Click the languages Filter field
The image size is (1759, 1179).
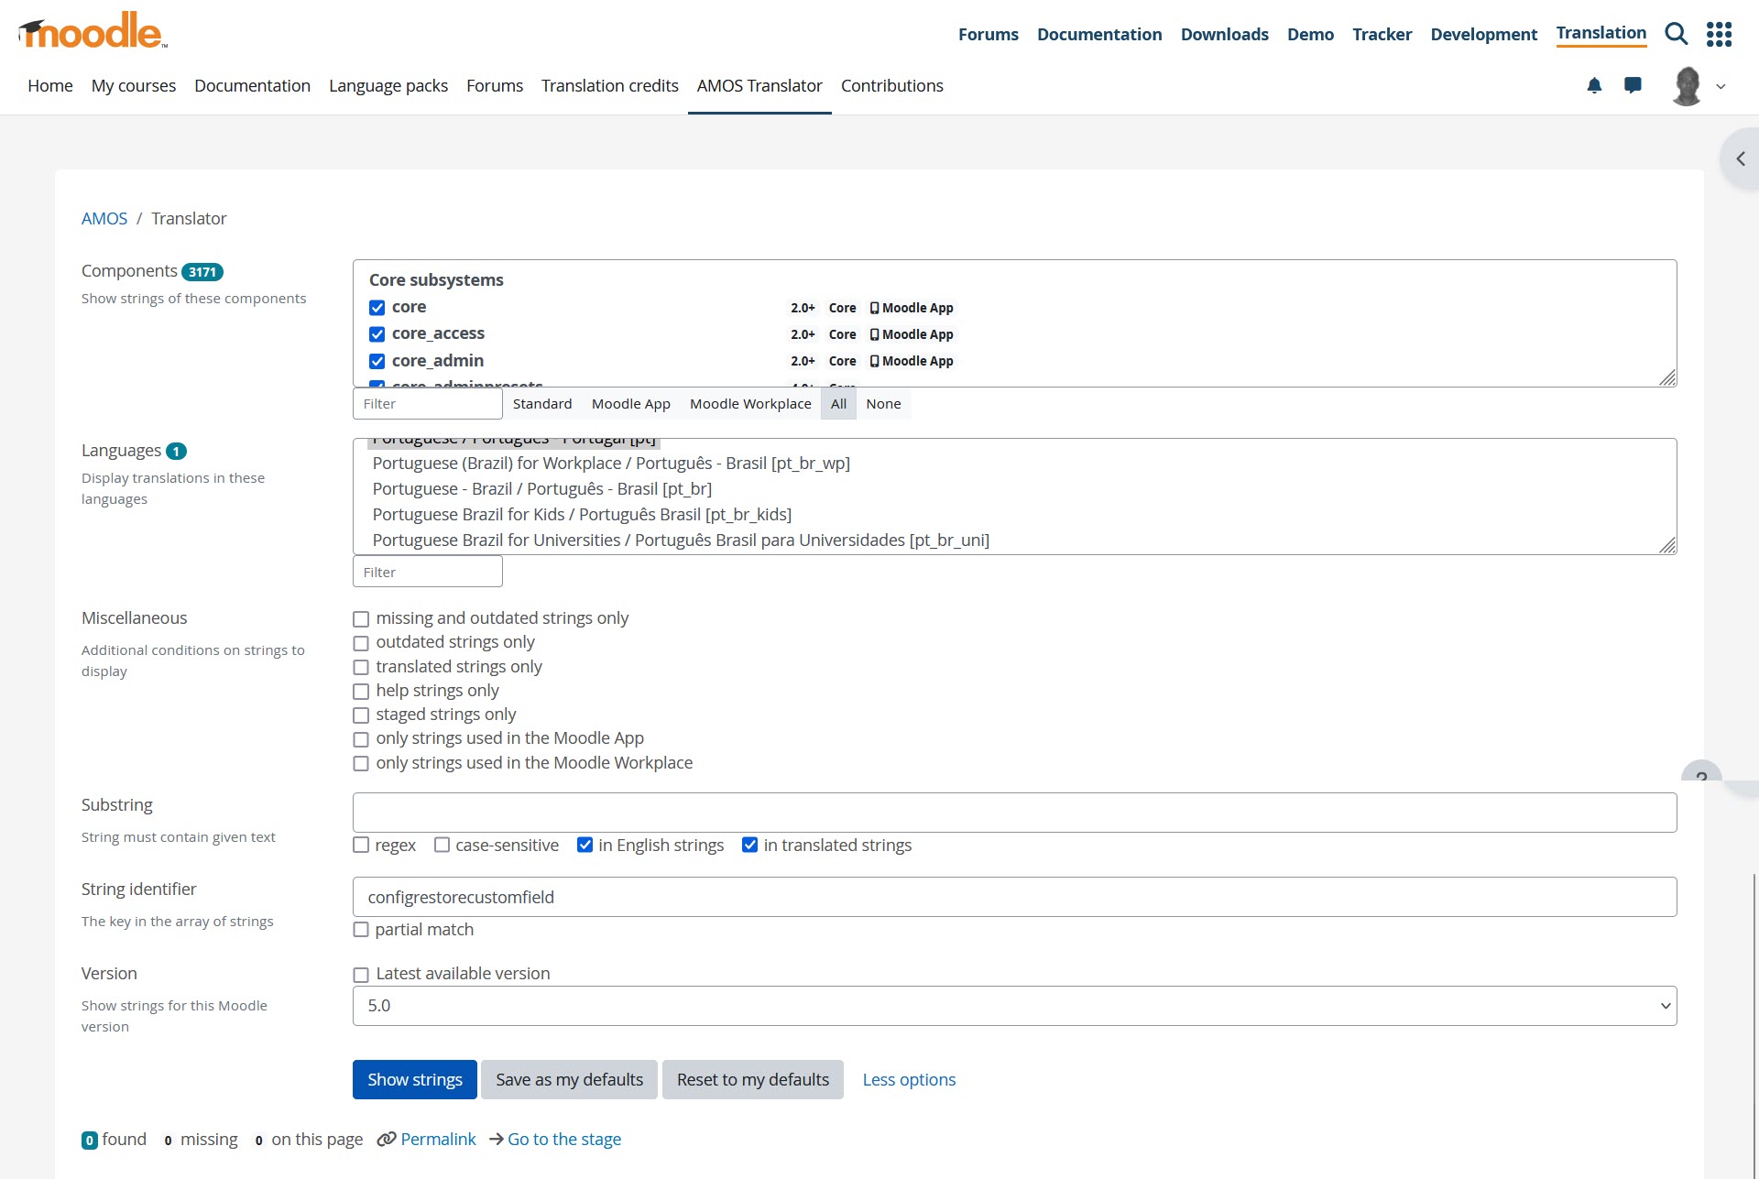pos(428,572)
